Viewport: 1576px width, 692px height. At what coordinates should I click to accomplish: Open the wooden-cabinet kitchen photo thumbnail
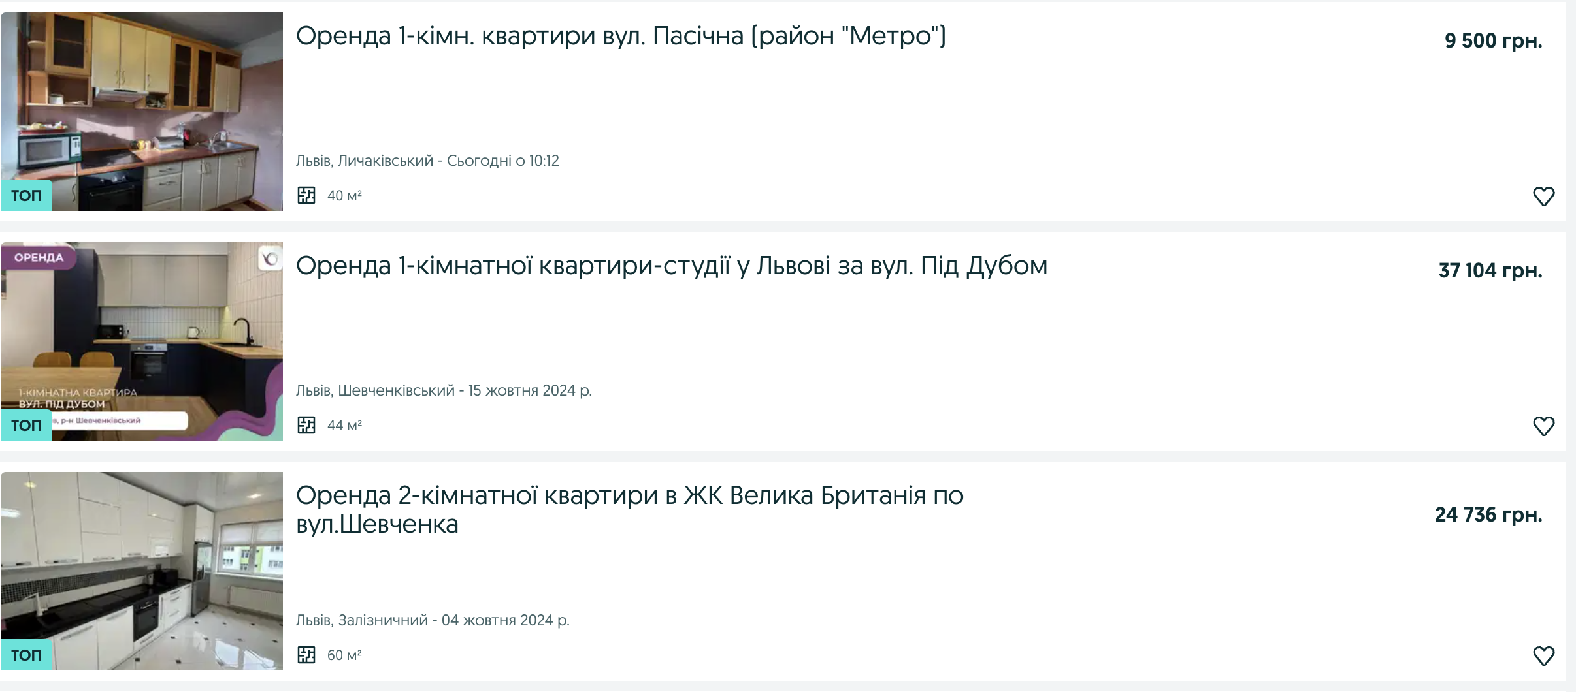point(142,112)
